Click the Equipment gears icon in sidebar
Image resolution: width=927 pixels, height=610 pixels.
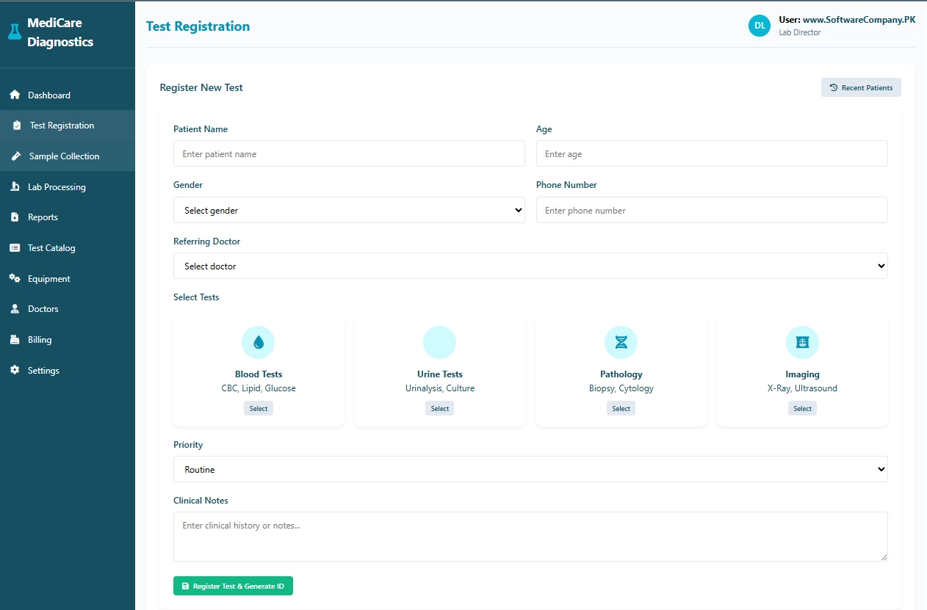[15, 279]
